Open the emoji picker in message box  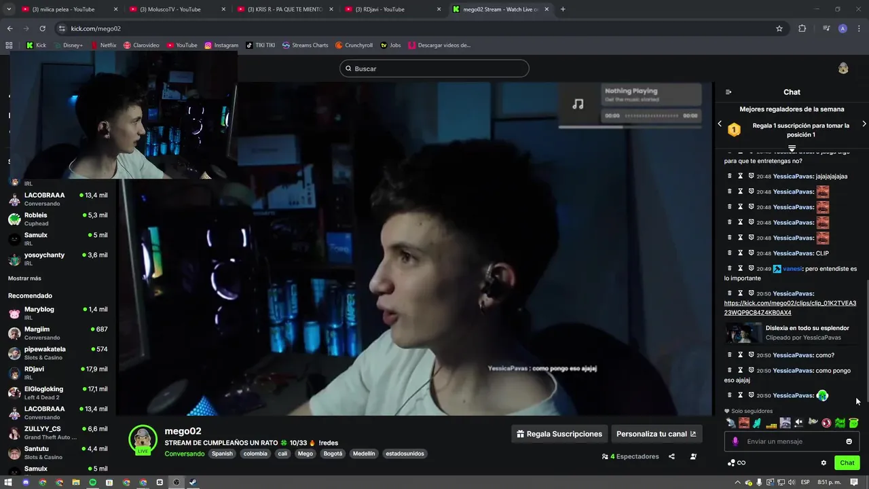click(849, 441)
